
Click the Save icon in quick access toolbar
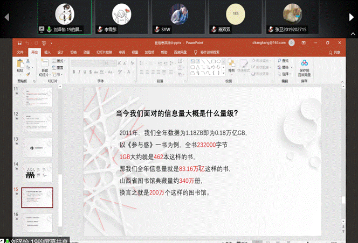click(20, 42)
